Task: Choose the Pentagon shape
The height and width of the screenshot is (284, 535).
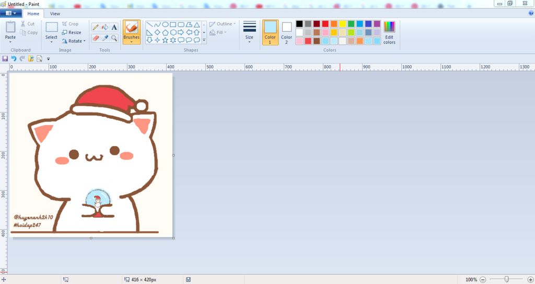Action: (x=165, y=32)
